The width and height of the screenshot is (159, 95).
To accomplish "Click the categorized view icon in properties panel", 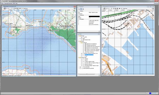I will tap(81, 9).
